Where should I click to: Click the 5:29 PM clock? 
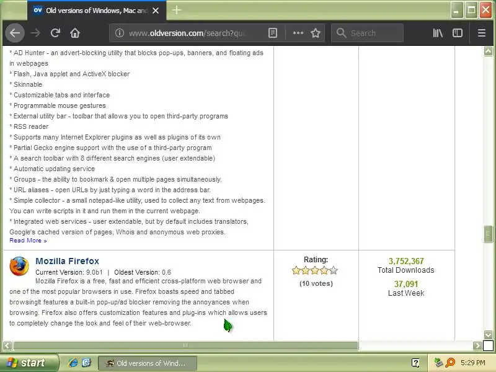(473, 363)
